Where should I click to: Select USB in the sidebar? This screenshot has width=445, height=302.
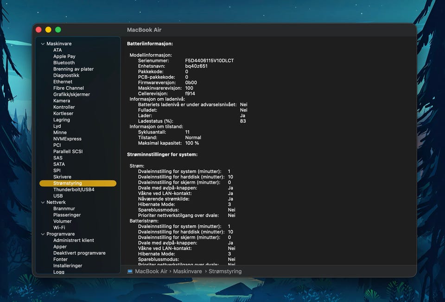click(x=58, y=196)
